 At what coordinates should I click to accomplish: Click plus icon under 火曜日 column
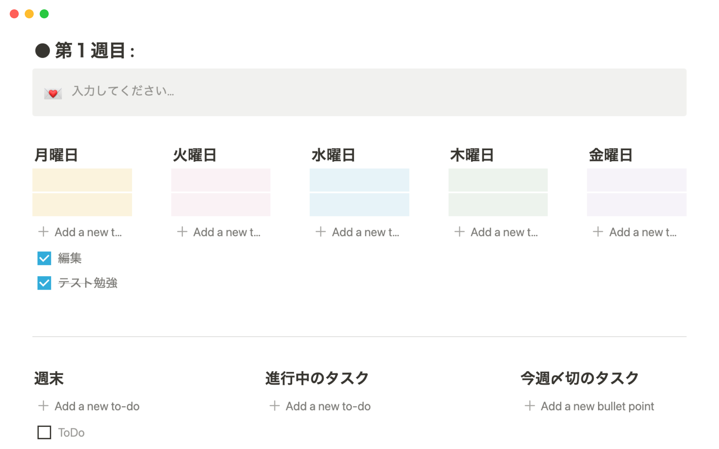click(x=182, y=232)
